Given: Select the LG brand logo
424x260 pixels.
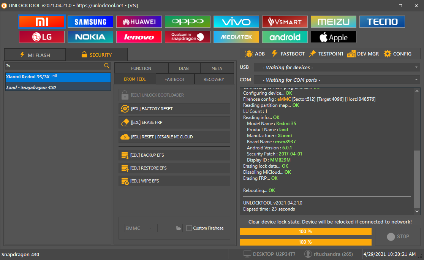Looking at the screenshot, I should click(x=42, y=37).
